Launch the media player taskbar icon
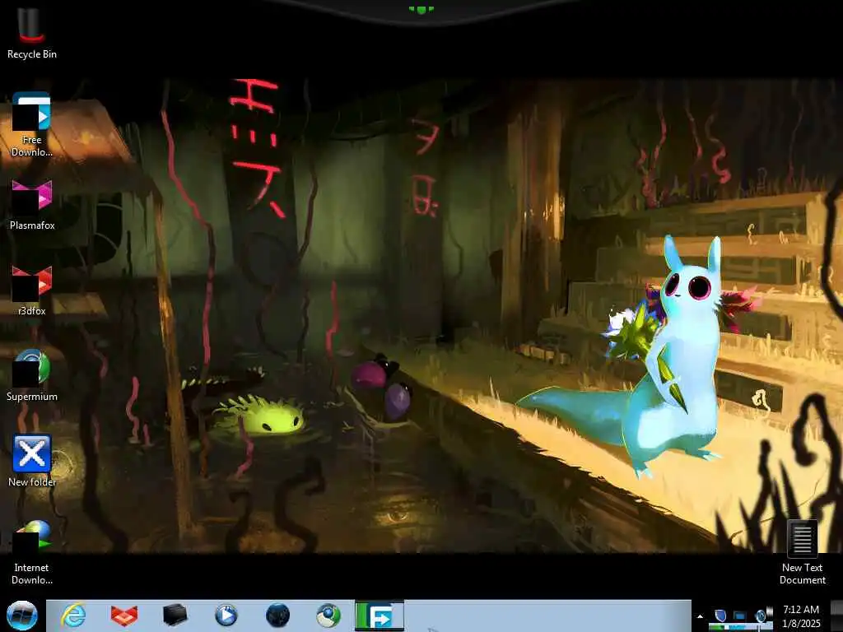Screen dimensions: 843x632 (x=226, y=616)
